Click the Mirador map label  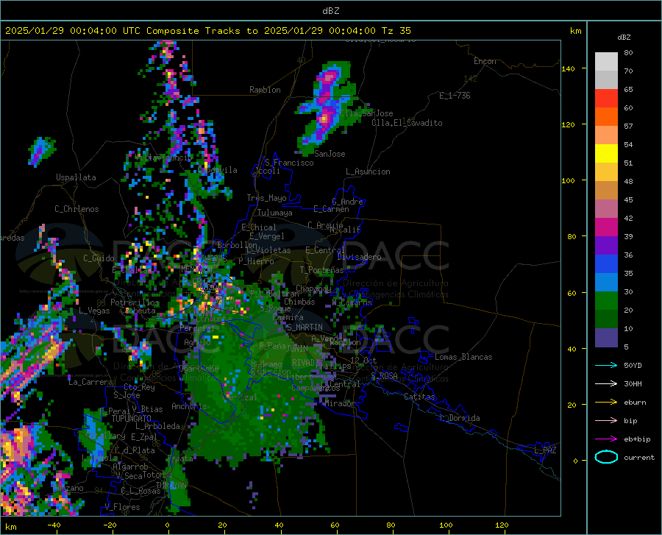pyautogui.click(x=339, y=403)
